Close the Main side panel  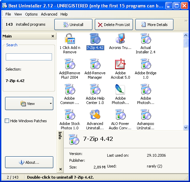(x=53, y=36)
